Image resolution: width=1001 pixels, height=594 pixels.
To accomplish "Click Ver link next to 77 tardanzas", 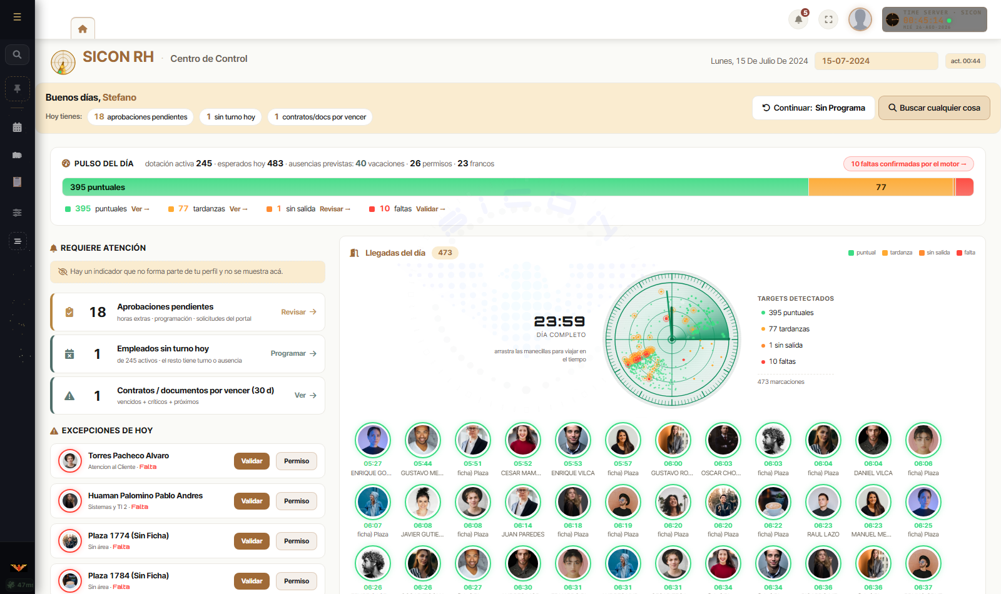I will pos(238,209).
